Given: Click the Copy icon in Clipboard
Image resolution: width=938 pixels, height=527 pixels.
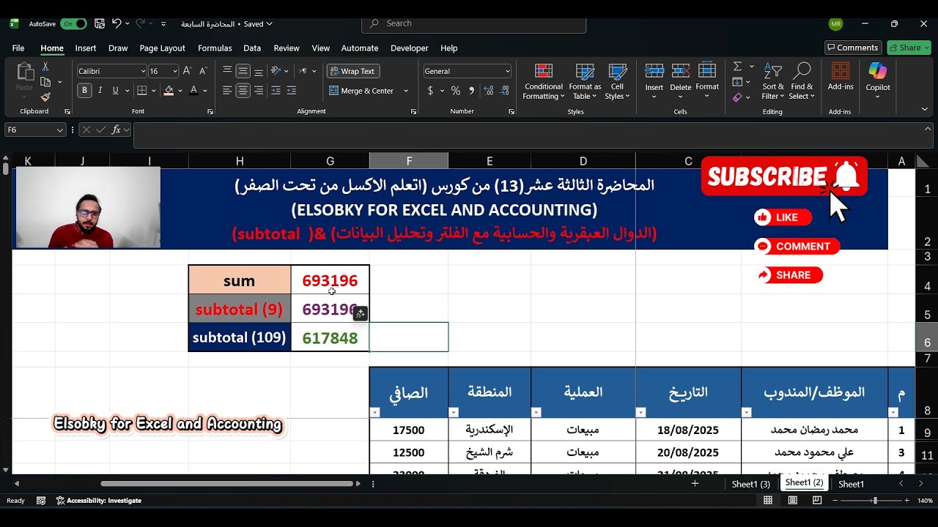Looking at the screenshot, I should (45, 82).
